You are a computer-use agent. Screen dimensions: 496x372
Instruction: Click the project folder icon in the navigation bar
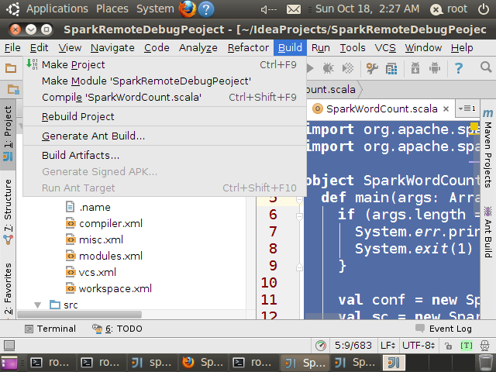click(13, 90)
